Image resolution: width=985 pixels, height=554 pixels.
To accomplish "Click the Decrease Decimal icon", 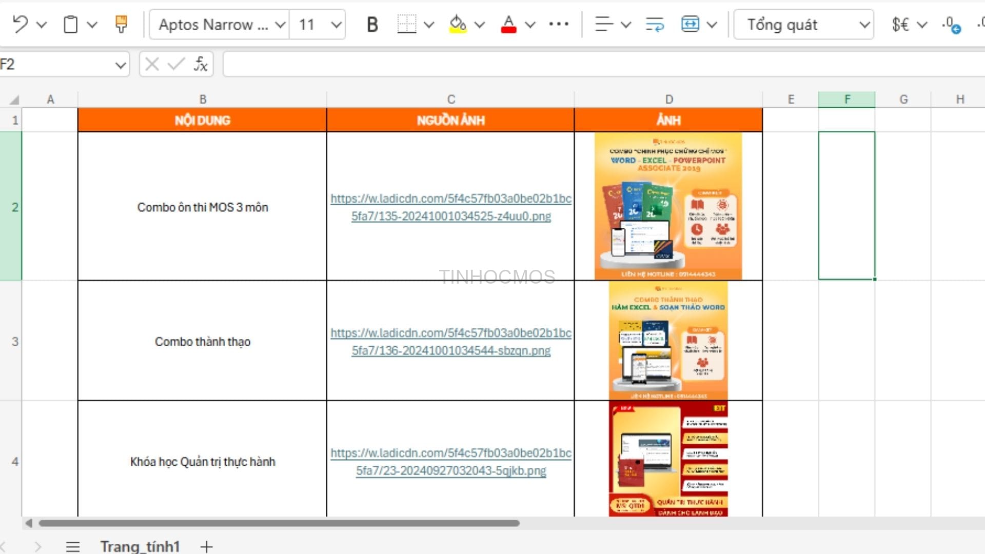I will (951, 24).
